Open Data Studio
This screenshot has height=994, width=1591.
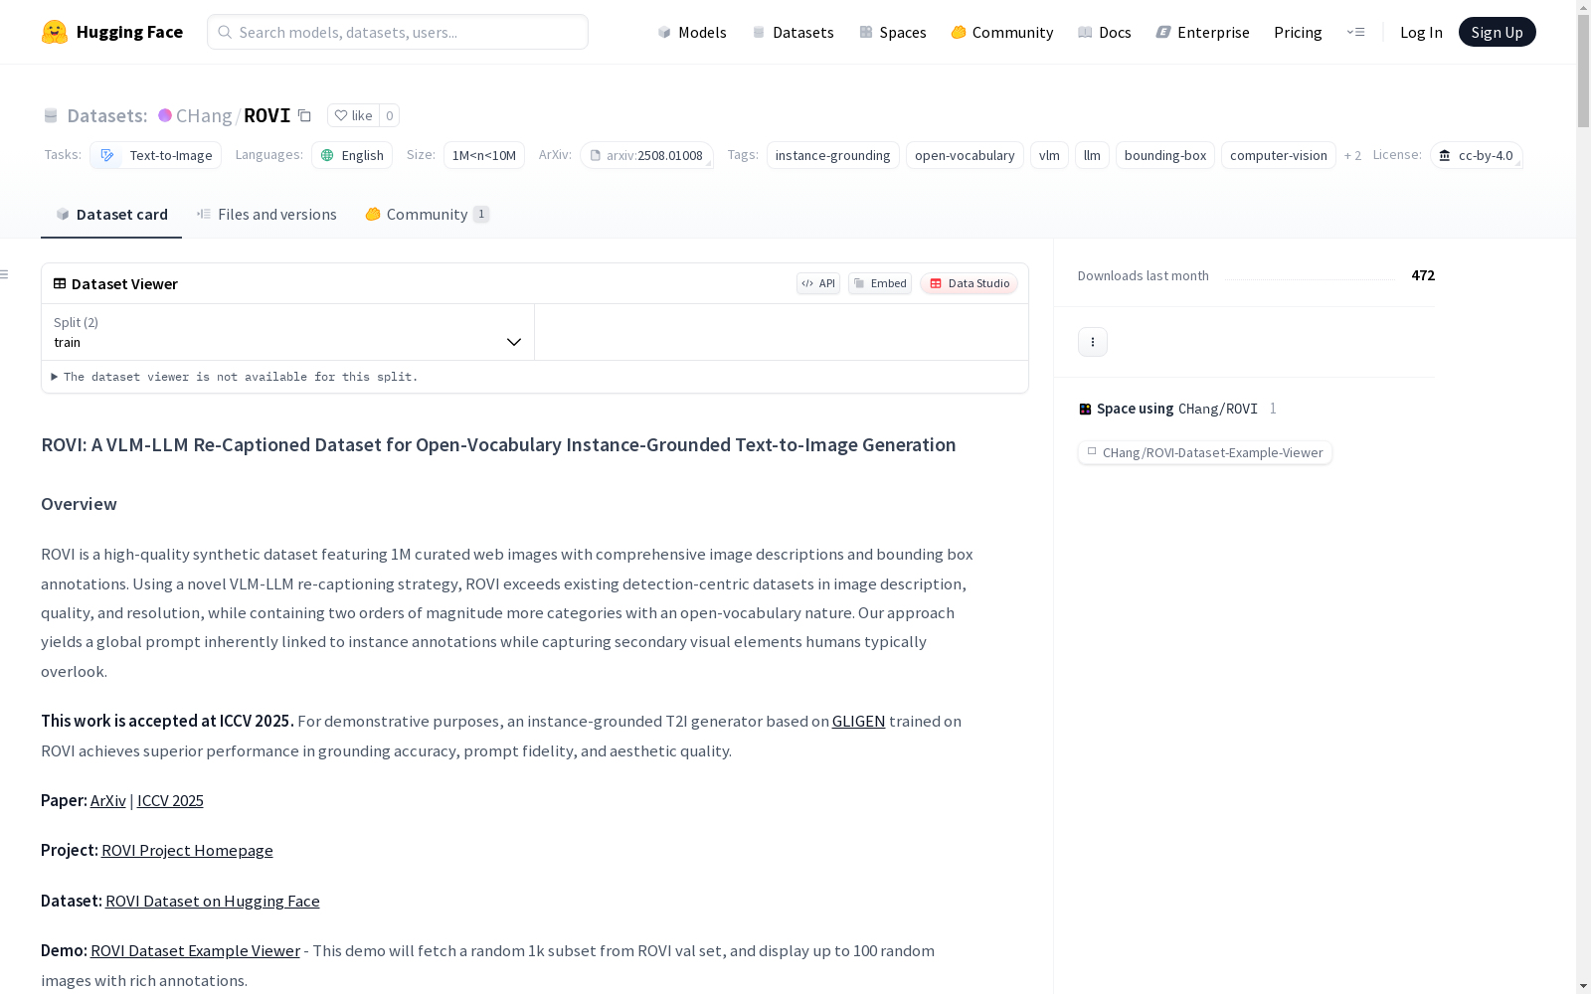click(970, 283)
